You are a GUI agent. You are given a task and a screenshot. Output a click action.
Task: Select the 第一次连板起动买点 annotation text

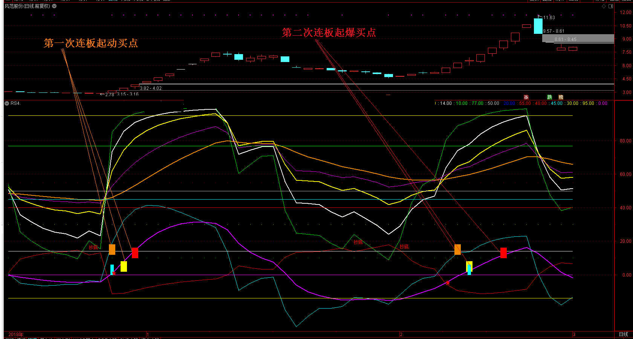(x=91, y=43)
